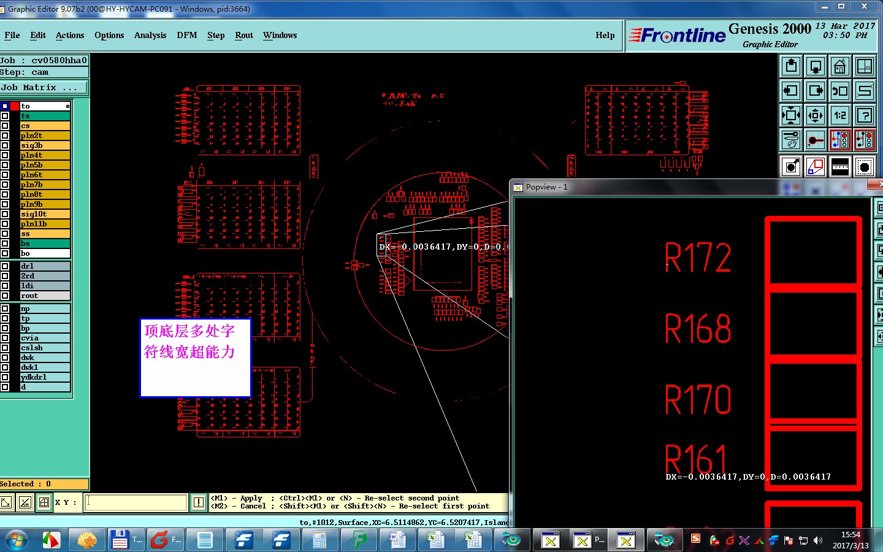Viewport: 883px width, 552px height.
Task: Open the XY grid view icon
Action: click(x=865, y=66)
